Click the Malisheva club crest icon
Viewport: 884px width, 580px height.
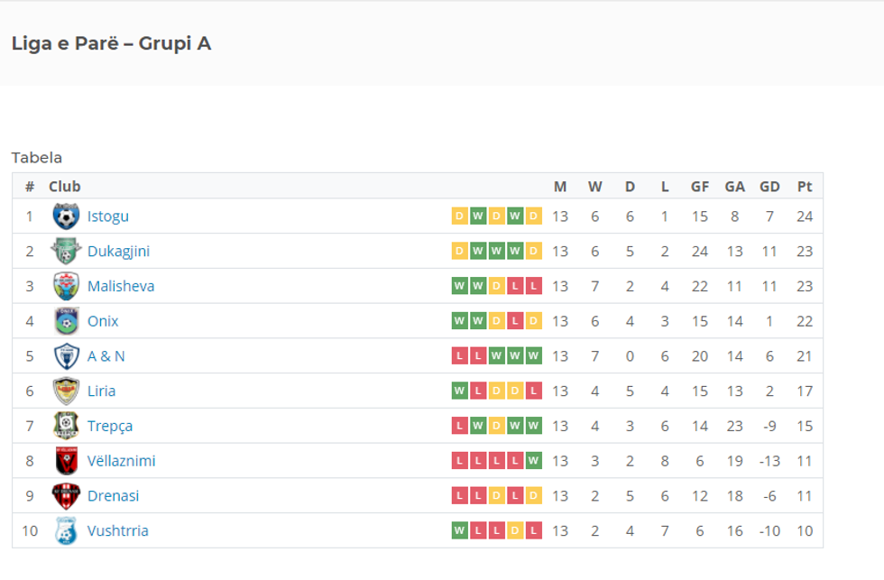pyautogui.click(x=66, y=286)
